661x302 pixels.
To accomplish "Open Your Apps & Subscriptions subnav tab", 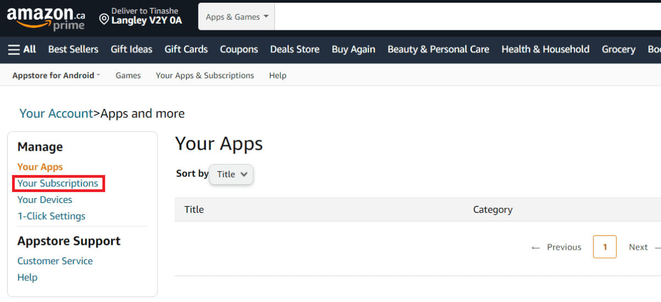I will [x=205, y=75].
